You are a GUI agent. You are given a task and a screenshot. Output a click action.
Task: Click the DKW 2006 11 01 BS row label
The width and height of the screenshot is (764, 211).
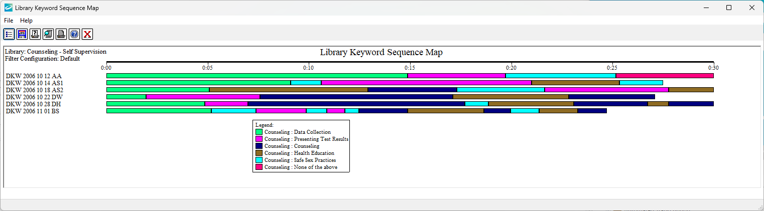pos(32,111)
